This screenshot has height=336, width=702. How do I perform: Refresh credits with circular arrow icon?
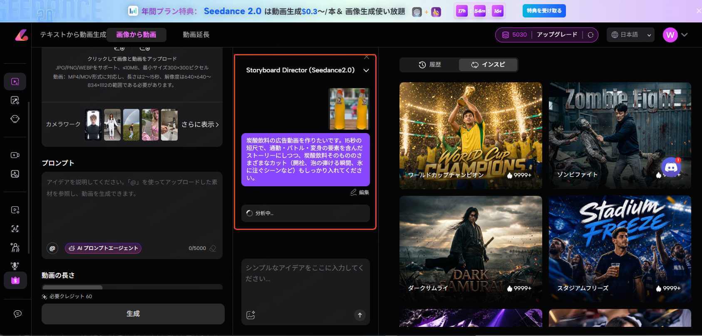click(x=590, y=35)
